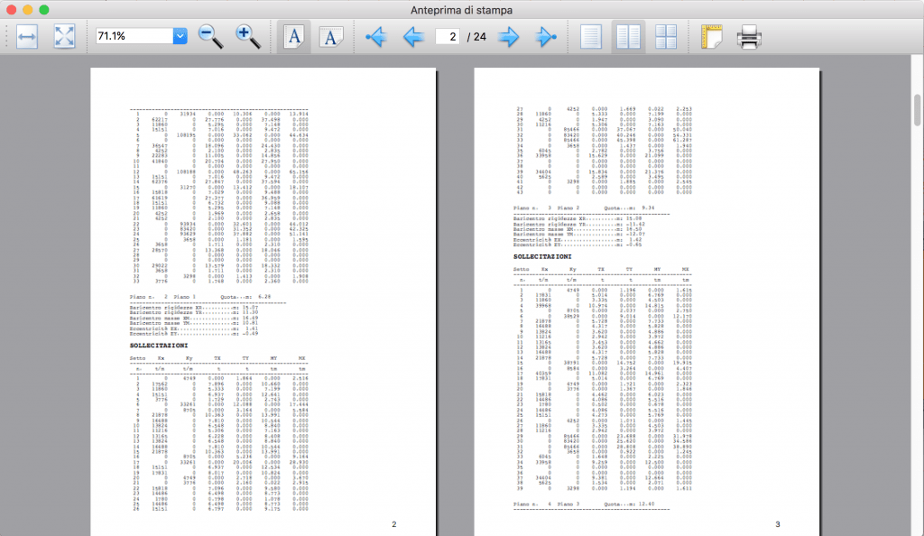Click the fit page icon

(x=64, y=36)
